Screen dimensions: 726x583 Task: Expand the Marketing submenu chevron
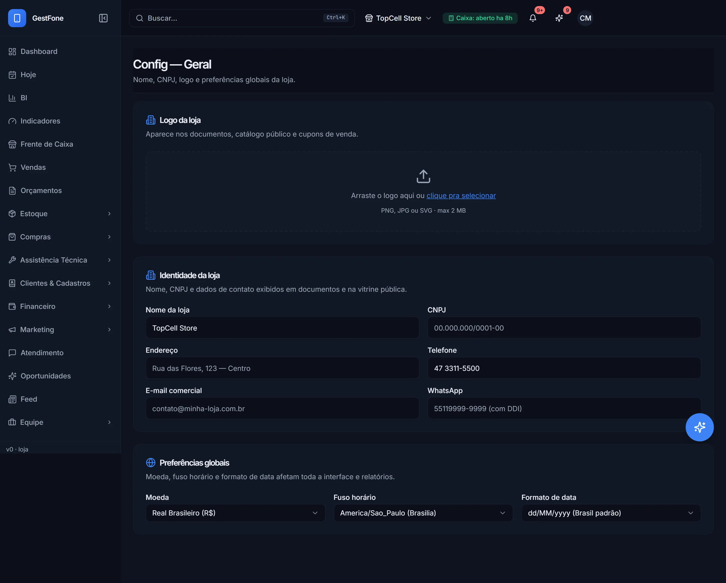(109, 330)
